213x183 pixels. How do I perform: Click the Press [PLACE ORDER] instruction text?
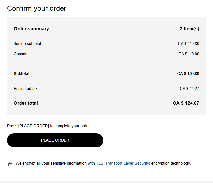49,126
